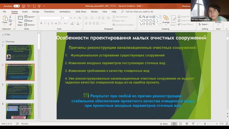The image size is (229, 129).
Task: Click the 72% zoom level
Action: click(x=221, y=124)
